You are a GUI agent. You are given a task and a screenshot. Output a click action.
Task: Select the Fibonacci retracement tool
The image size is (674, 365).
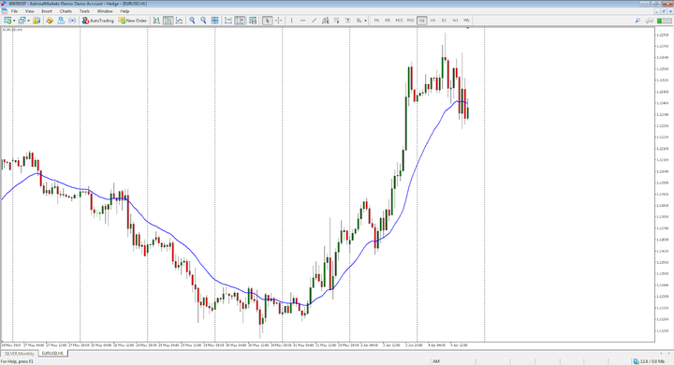[337, 21]
